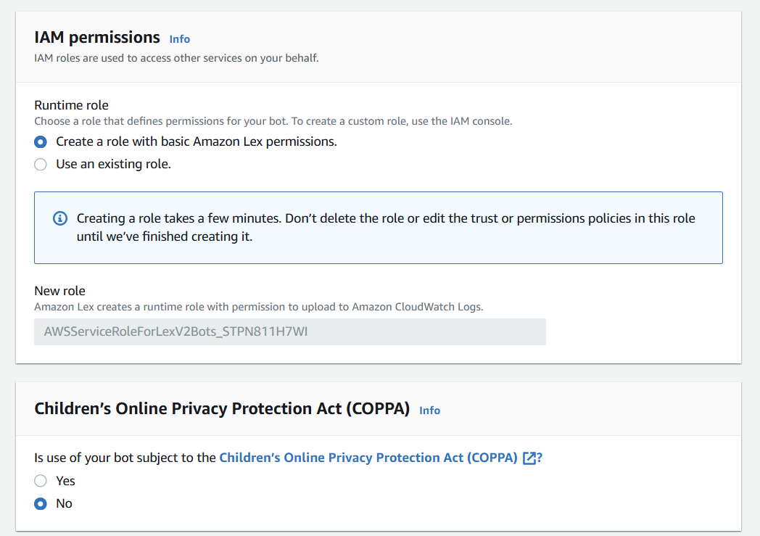The image size is (760, 536).
Task: Open Info link next to IAM permissions
Action: pyautogui.click(x=179, y=39)
